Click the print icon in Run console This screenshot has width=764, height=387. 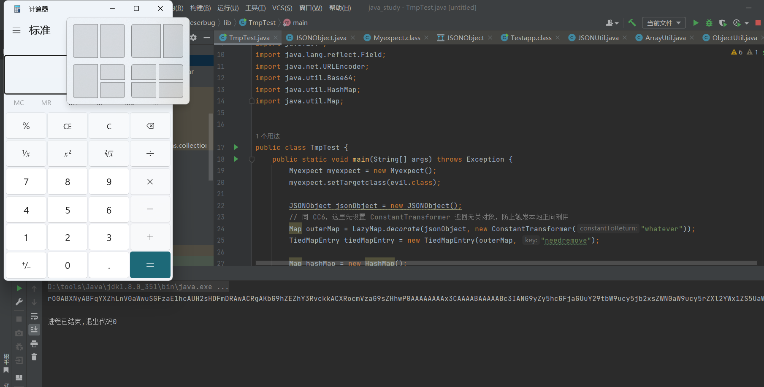[34, 344]
